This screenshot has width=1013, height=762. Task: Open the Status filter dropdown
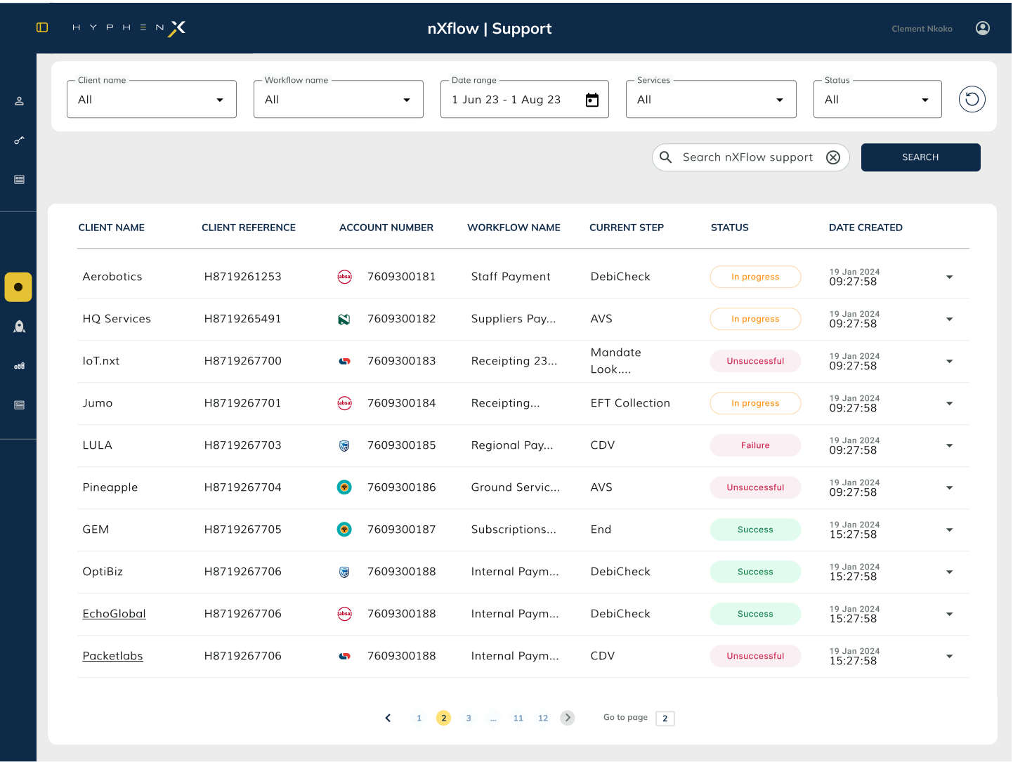click(x=877, y=99)
